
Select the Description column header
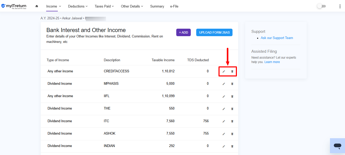pos(112,60)
